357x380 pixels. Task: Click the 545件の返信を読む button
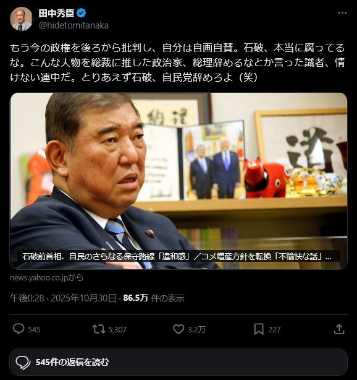178,362
